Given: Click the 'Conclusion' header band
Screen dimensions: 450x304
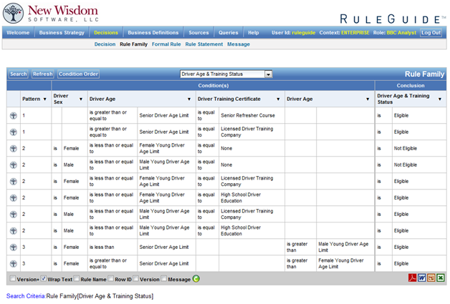Looking at the screenshot, I should tap(411, 86).
